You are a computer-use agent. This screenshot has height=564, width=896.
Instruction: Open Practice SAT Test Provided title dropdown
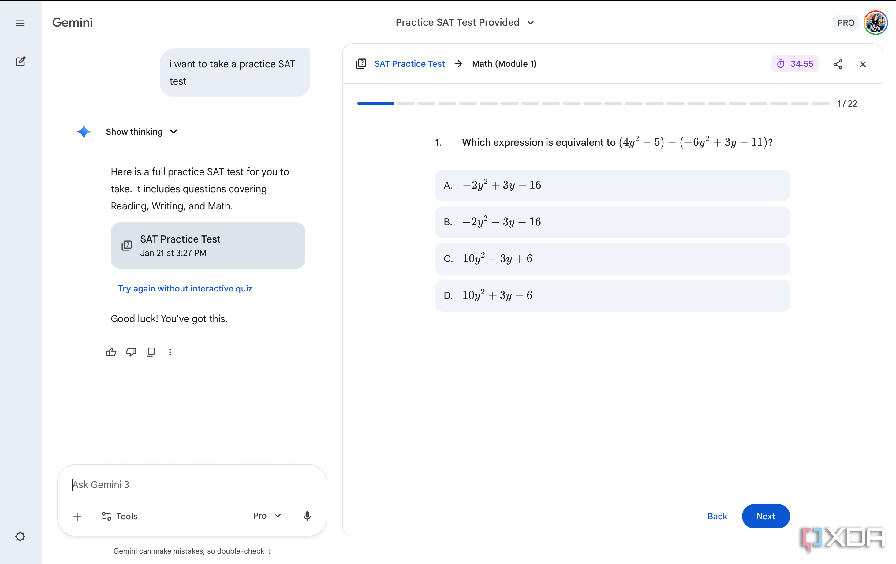[x=465, y=22]
